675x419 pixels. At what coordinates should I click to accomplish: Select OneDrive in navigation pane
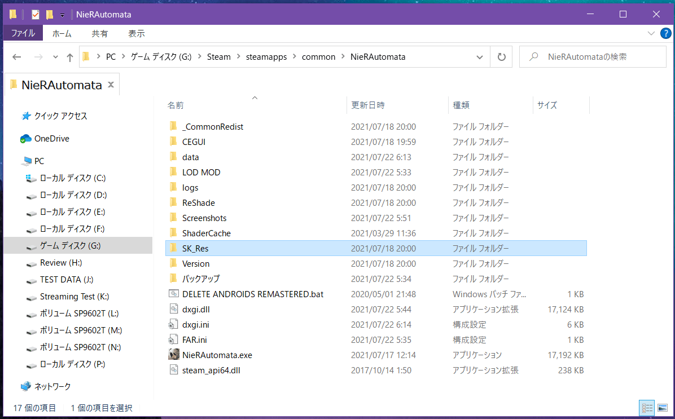point(52,139)
